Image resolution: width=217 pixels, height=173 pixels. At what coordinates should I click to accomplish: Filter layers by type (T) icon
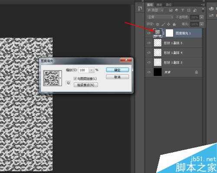point(183,10)
